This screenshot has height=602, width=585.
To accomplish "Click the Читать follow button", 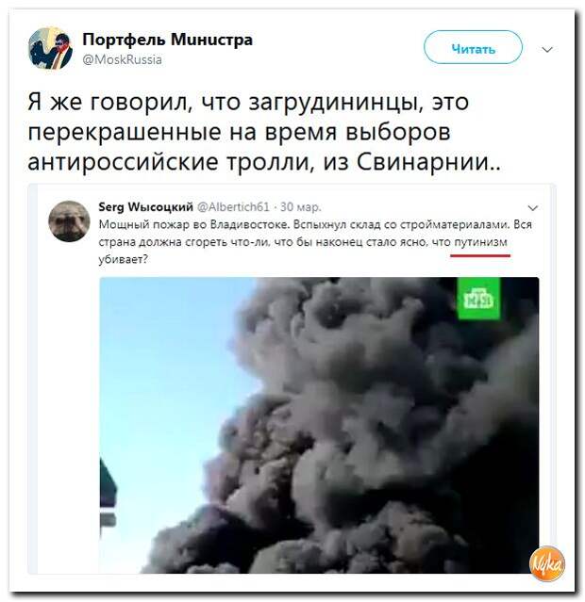I will [473, 47].
